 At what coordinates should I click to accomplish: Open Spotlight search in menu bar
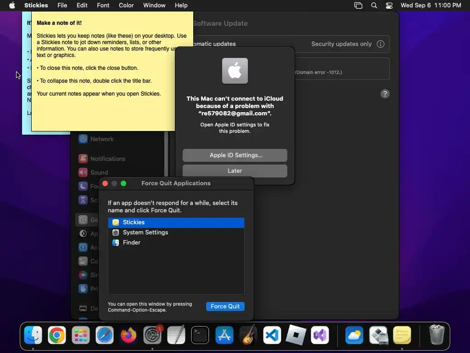[374, 5]
